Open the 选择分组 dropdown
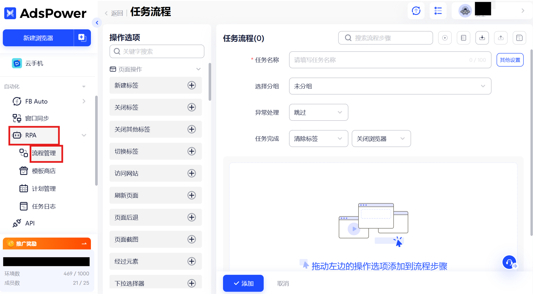 pyautogui.click(x=390, y=86)
